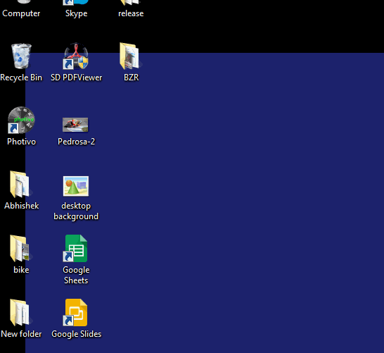Select the bike folder icon
Viewport: 384px width, 353px height.
(x=20, y=248)
